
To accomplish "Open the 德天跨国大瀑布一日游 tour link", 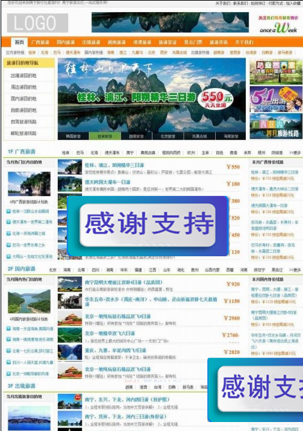I will 107,182.
